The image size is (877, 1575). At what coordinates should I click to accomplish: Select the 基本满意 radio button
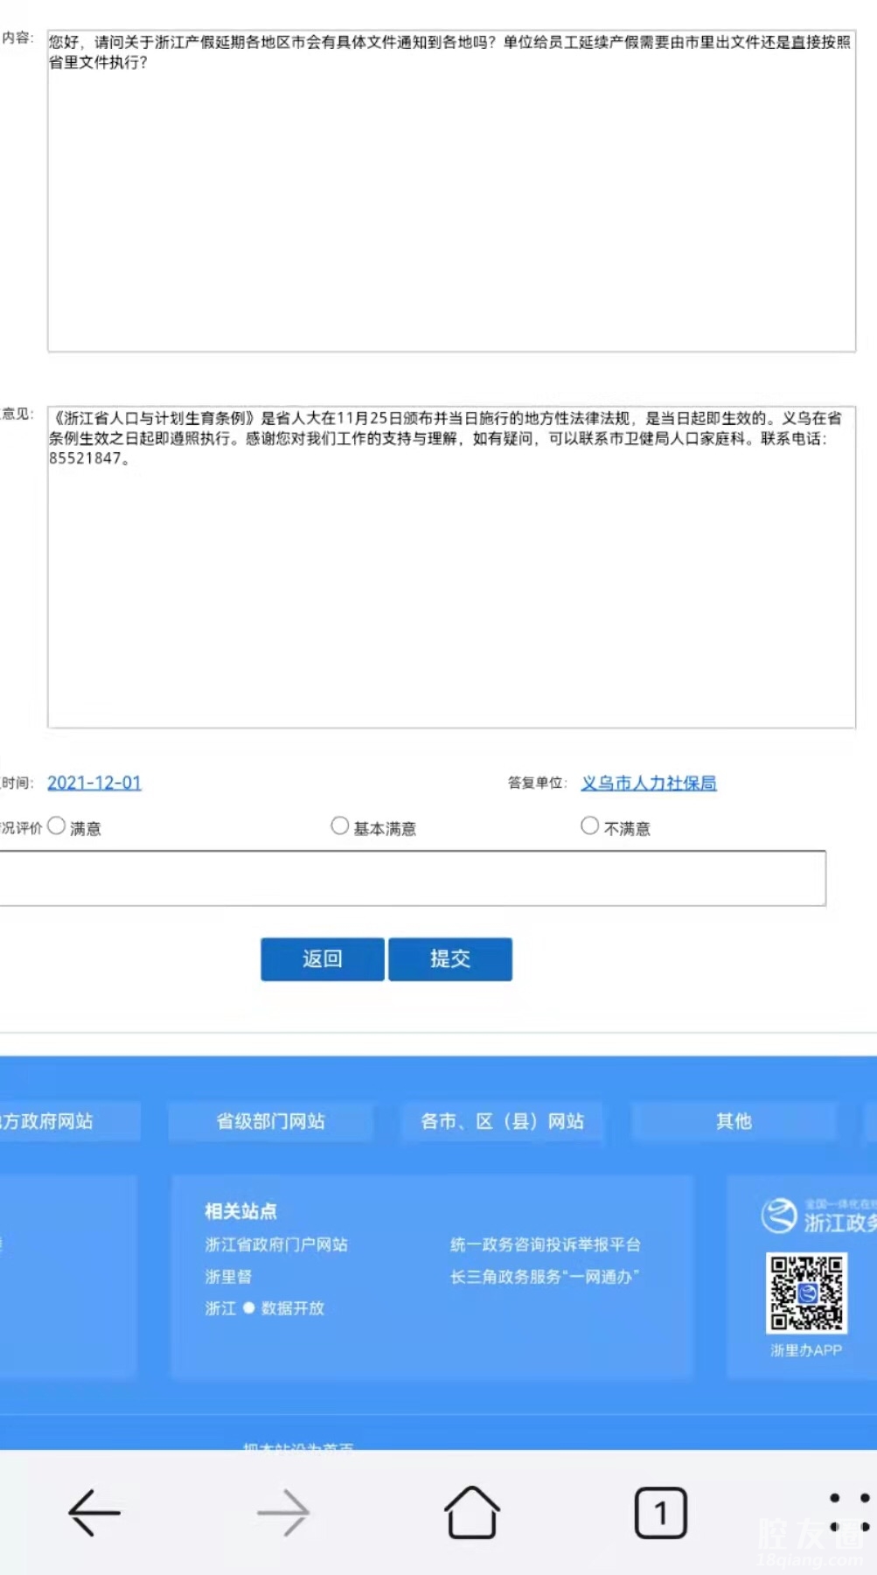click(340, 826)
